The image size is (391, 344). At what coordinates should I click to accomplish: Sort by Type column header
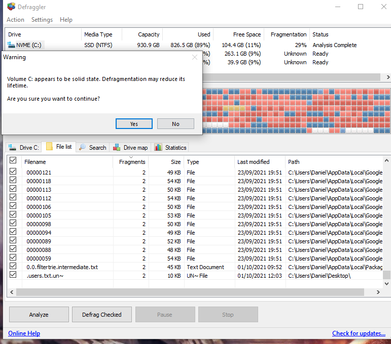[x=209, y=162]
